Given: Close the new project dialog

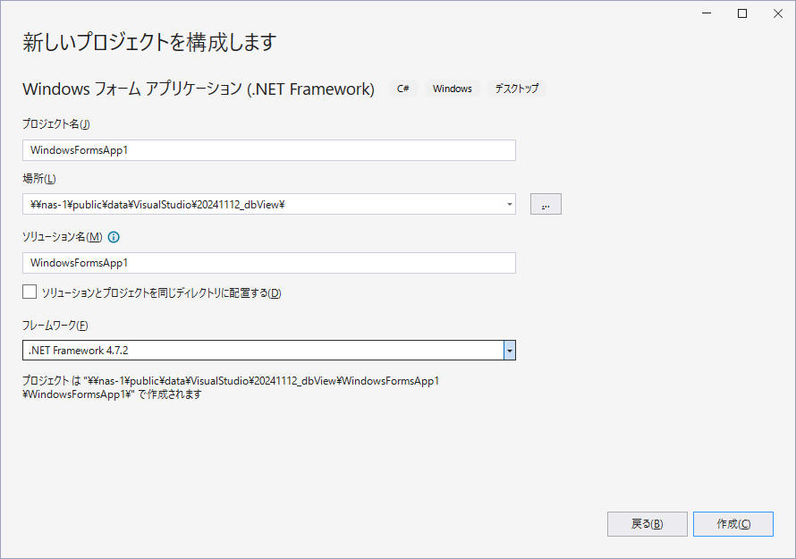Looking at the screenshot, I should [776, 13].
